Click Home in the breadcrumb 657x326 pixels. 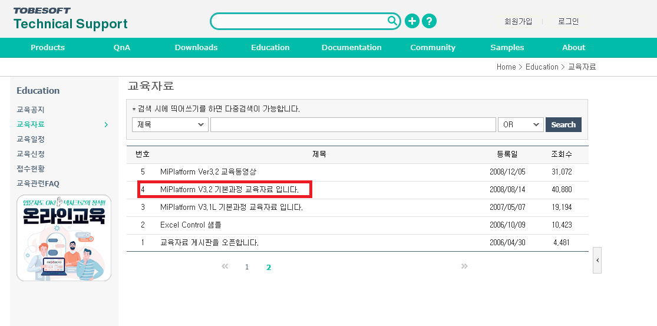pos(506,67)
